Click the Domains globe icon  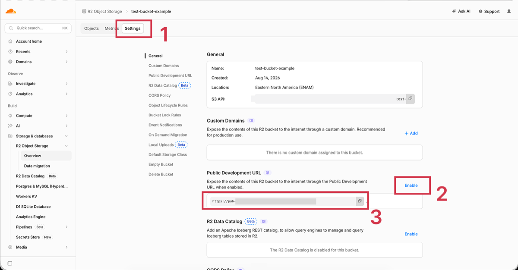click(x=10, y=62)
